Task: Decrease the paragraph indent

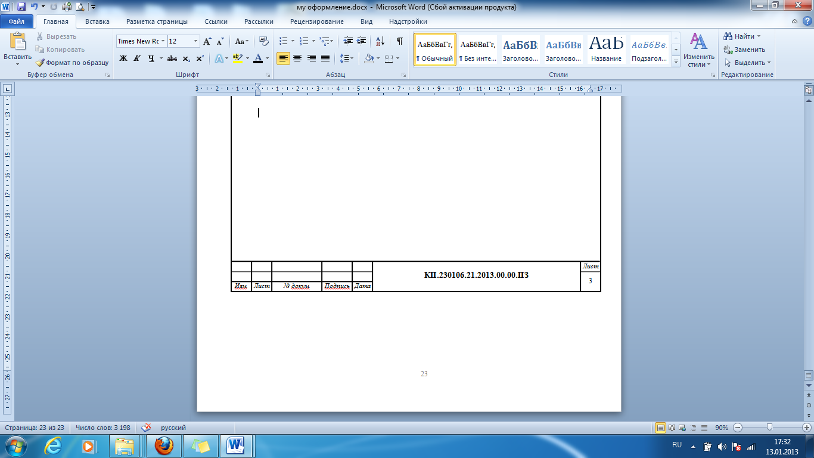Action: pos(348,41)
